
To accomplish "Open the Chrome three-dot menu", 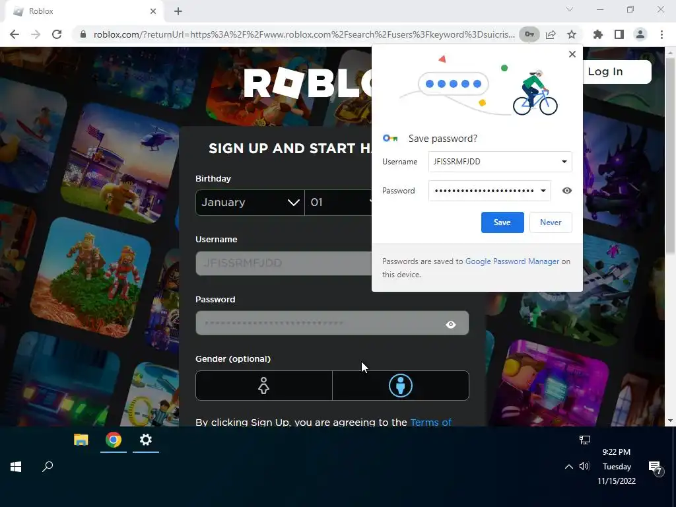I will pyautogui.click(x=661, y=34).
